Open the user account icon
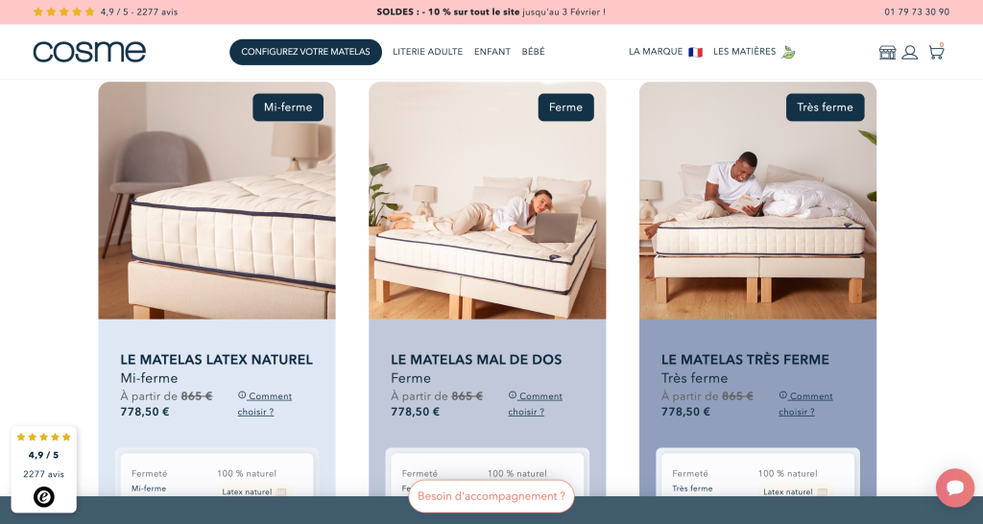The height and width of the screenshot is (524, 983). [x=910, y=52]
